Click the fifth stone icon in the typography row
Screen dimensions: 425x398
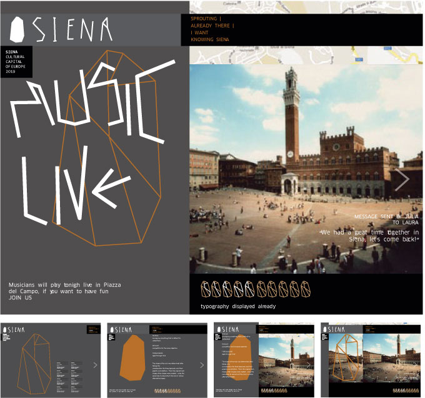pos(250,289)
